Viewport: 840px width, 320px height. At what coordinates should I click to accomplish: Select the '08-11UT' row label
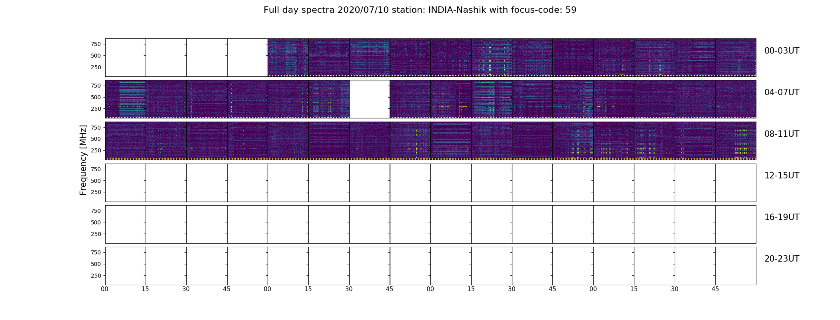point(782,134)
